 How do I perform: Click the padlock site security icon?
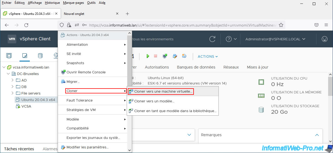coord(69,25)
